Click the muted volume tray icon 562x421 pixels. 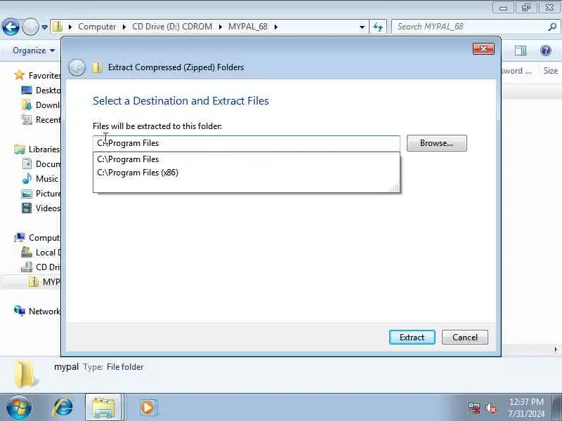(x=490, y=408)
